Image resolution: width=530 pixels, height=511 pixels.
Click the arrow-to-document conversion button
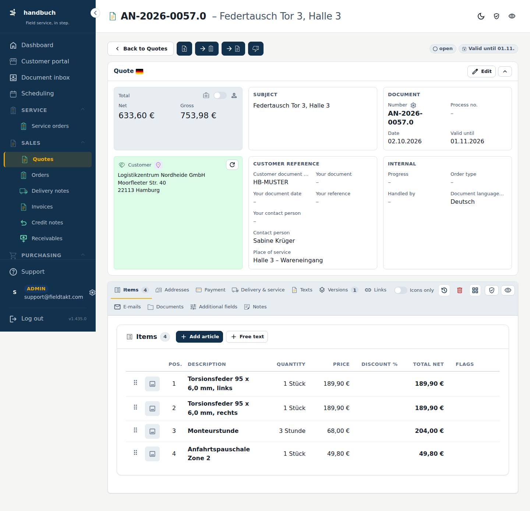click(x=233, y=49)
